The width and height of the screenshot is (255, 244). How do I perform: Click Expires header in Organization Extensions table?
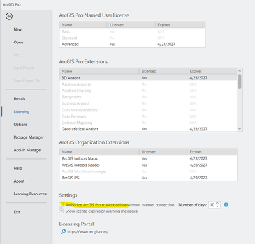point(211,152)
